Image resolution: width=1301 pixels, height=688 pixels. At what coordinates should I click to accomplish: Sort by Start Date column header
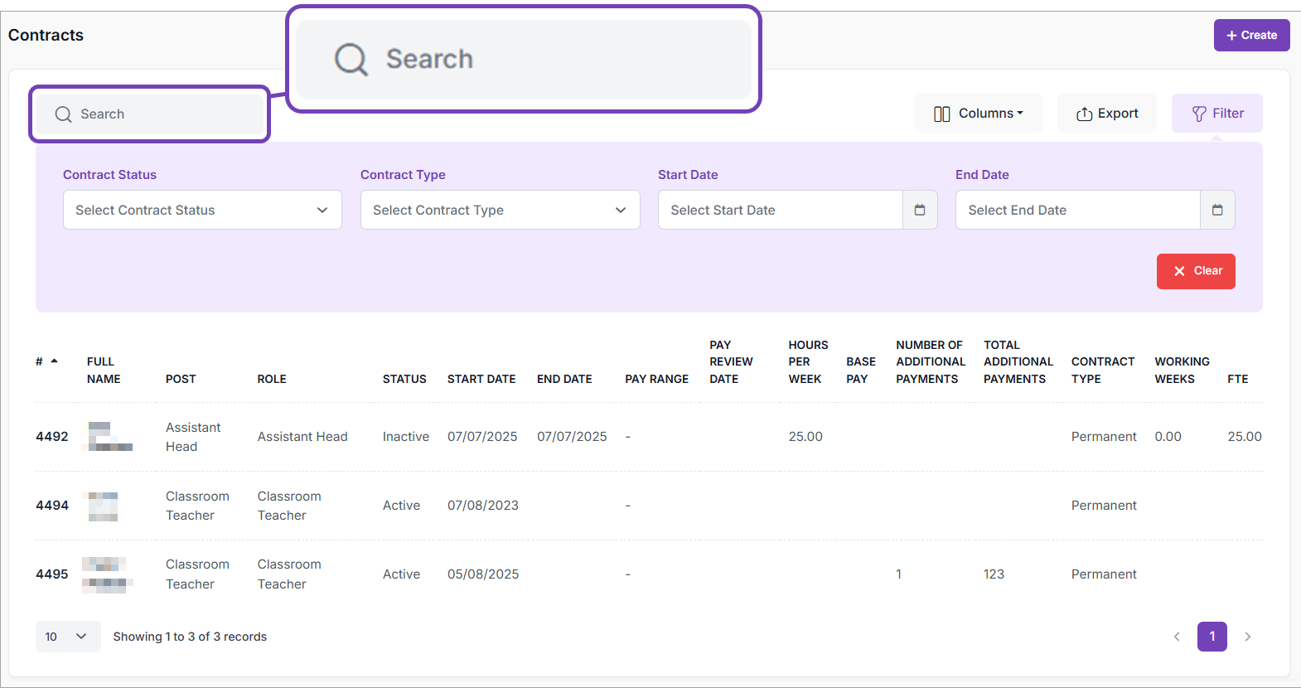tap(481, 379)
